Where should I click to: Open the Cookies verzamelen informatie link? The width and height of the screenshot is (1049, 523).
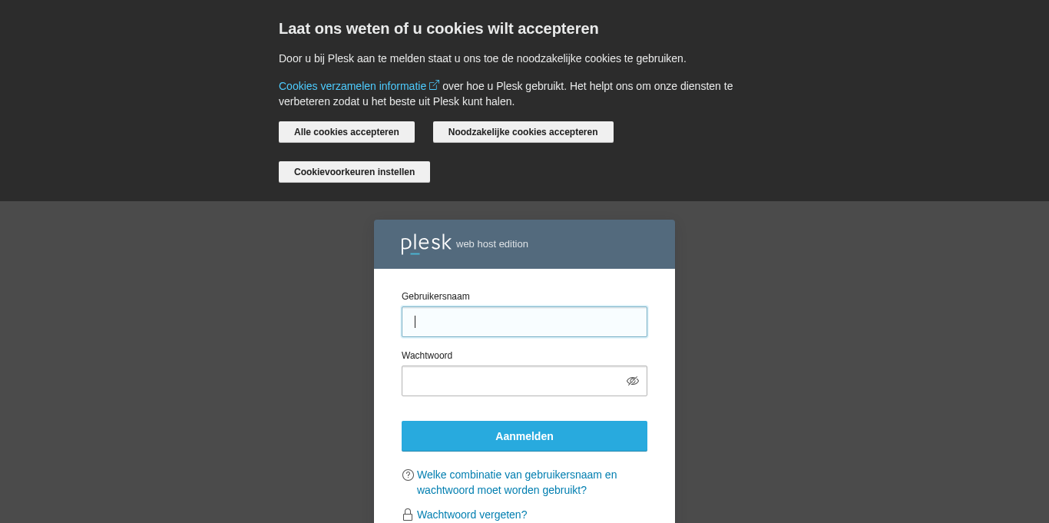(x=352, y=86)
